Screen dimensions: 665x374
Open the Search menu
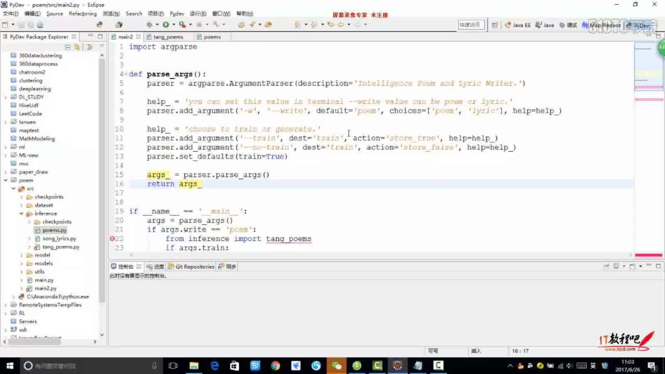[x=134, y=14]
